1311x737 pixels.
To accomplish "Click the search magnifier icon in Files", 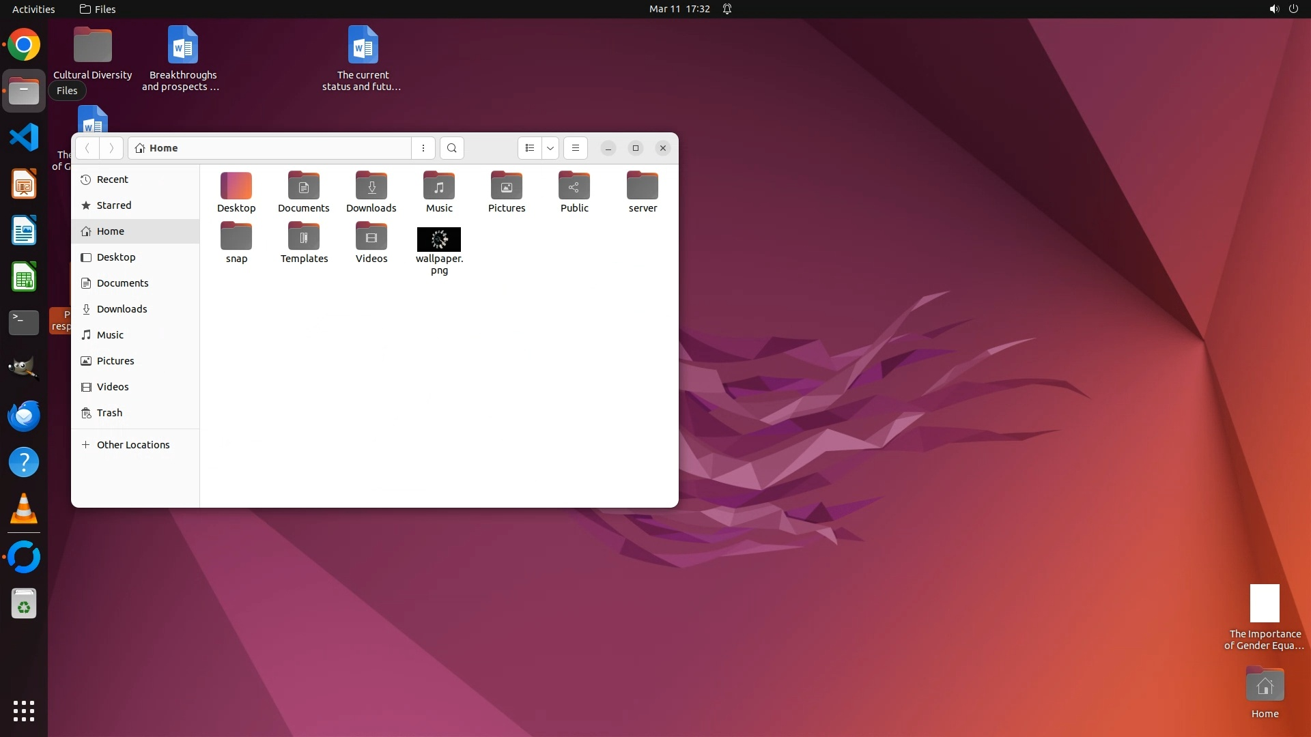I will (x=451, y=148).
